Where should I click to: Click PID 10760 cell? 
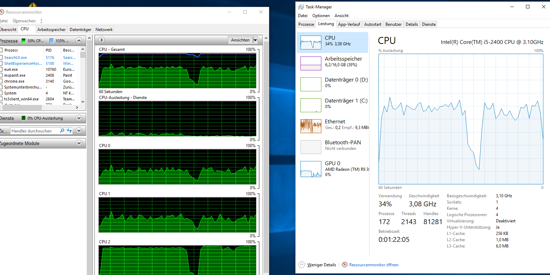coord(51,69)
